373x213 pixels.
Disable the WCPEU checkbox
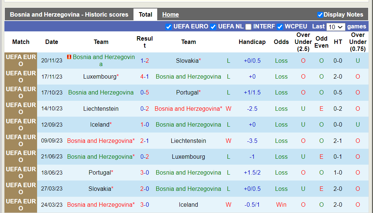279,27
